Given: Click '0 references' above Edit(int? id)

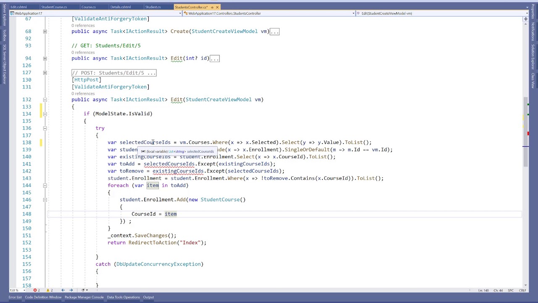Looking at the screenshot, I should point(83,52).
